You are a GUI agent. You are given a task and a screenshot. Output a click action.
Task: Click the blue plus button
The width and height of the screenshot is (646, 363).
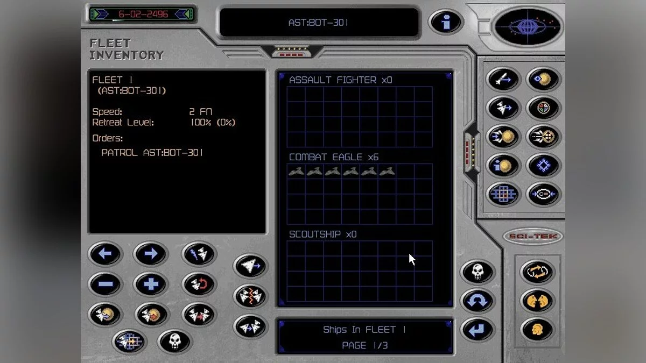(x=150, y=284)
